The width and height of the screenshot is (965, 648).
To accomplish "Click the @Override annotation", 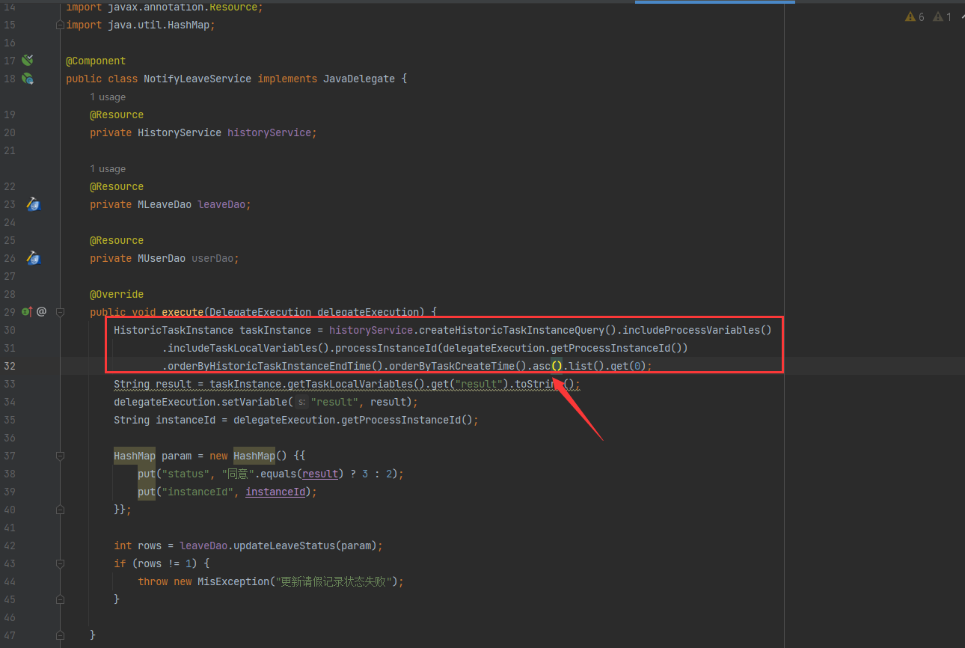I will point(117,294).
